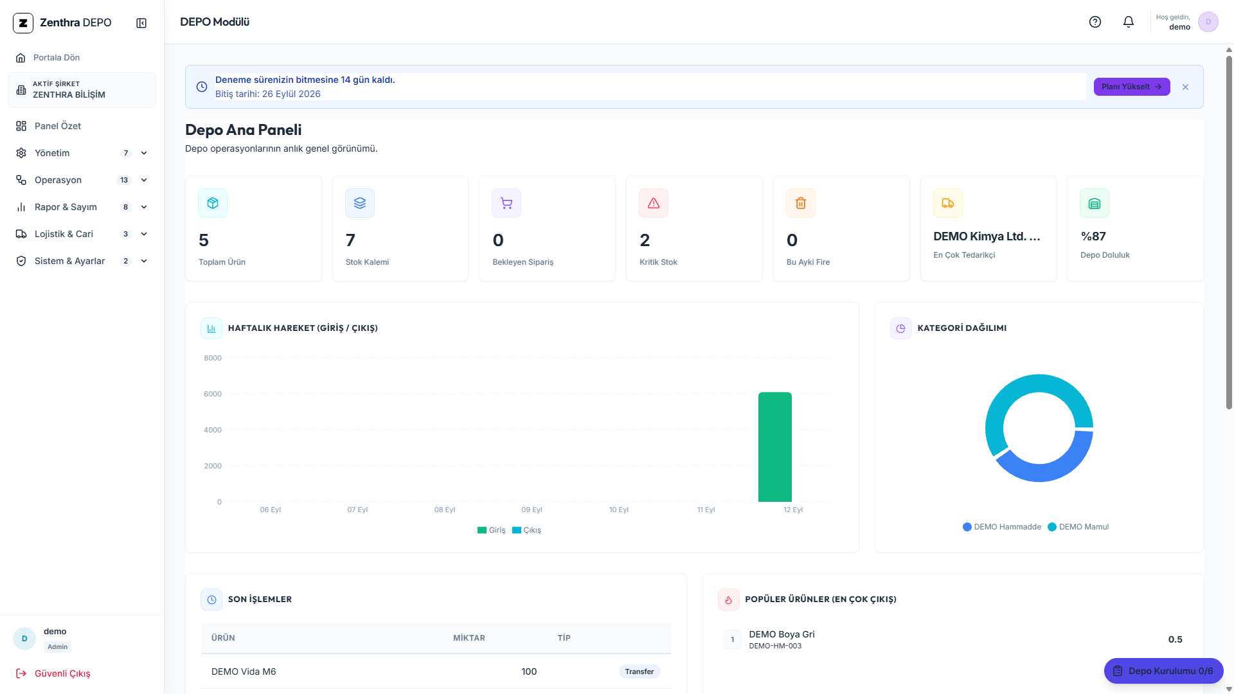Click the scrollbar down arrow
This screenshot has width=1234, height=694.
[x=1229, y=689]
